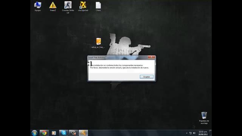Select the Papelera de reciclaje icon
This screenshot has height=136, width=242.
(204, 118)
